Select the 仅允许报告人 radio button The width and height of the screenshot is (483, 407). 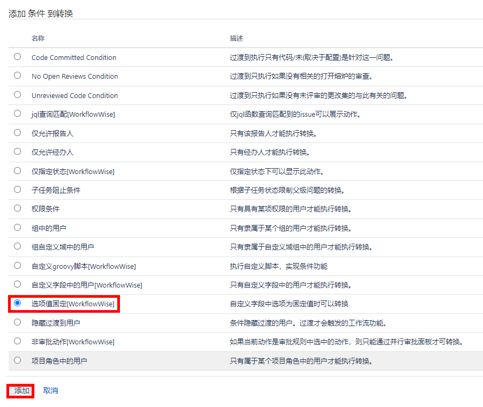[x=18, y=133]
